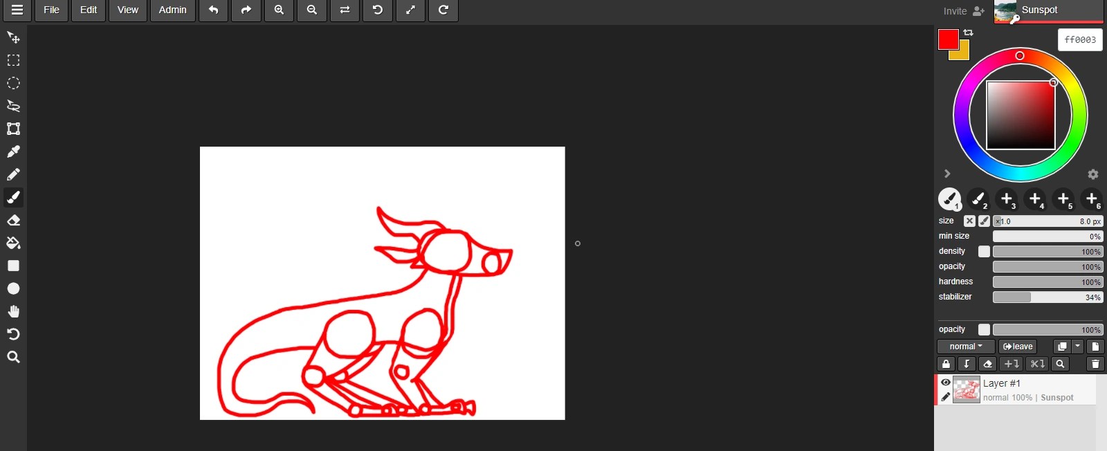Open the normal blend mode dropdown
Screen dimensions: 1107x451
pos(966,347)
